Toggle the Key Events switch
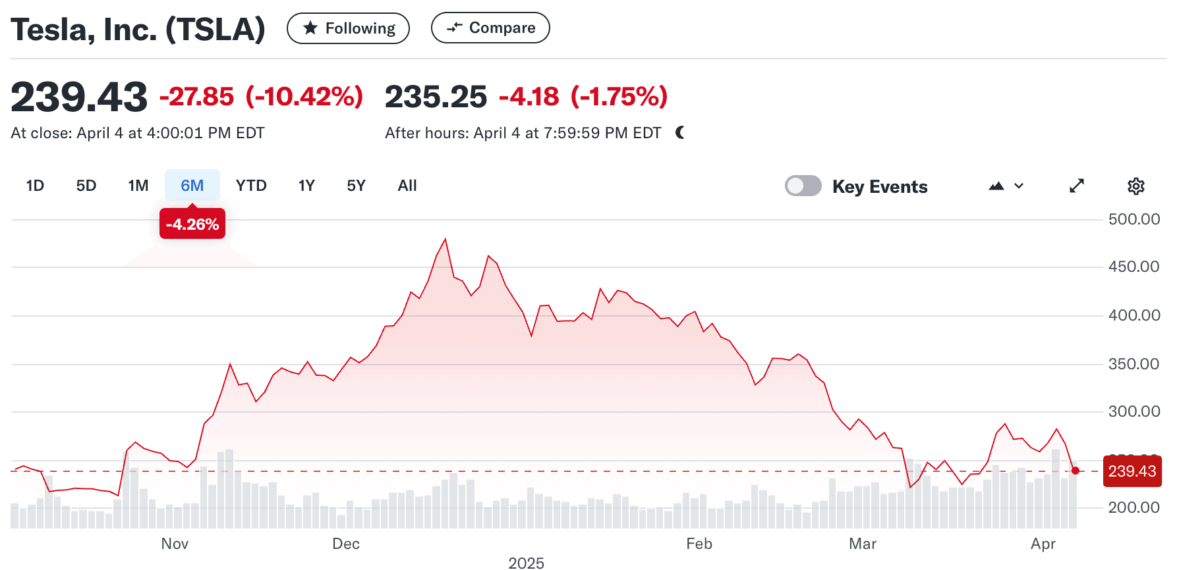Image resolution: width=1177 pixels, height=570 pixels. pyautogui.click(x=803, y=186)
